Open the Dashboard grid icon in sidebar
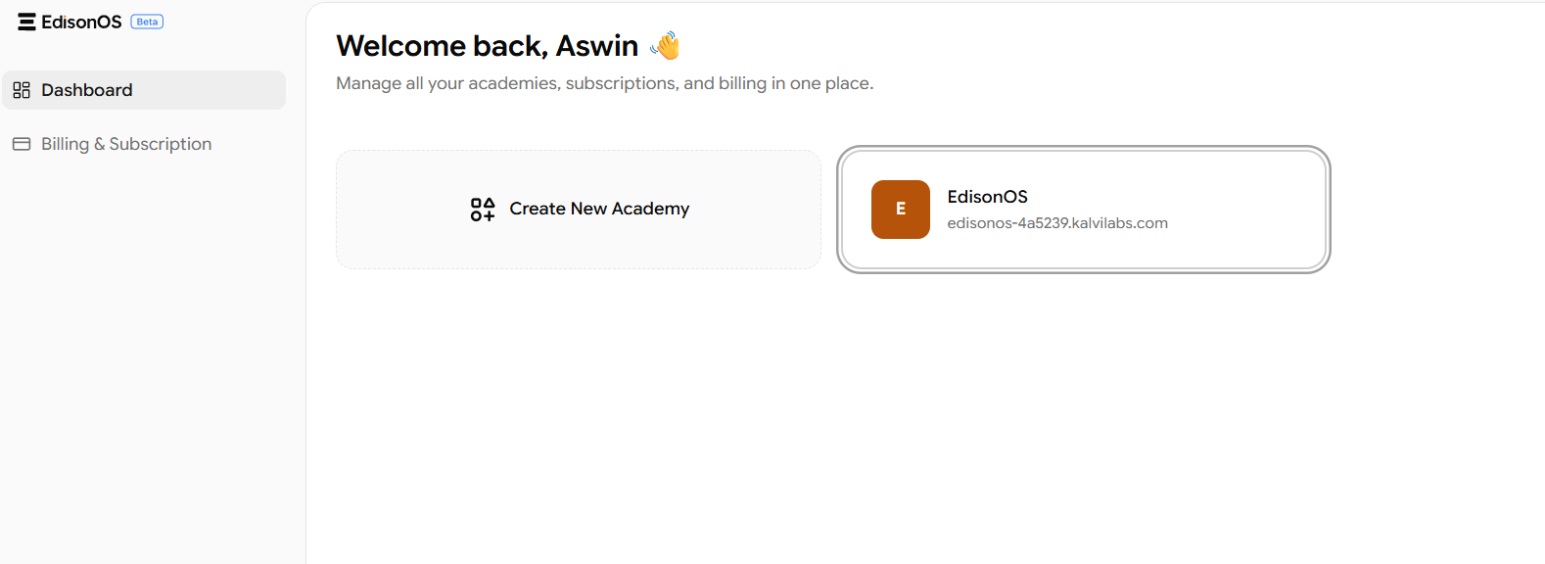The width and height of the screenshot is (1545, 564). coord(22,90)
